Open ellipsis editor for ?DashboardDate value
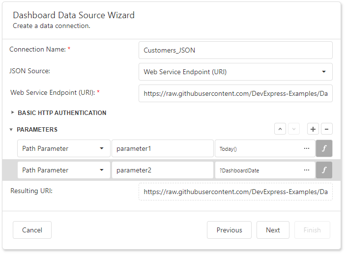345x254 pixels. point(307,170)
